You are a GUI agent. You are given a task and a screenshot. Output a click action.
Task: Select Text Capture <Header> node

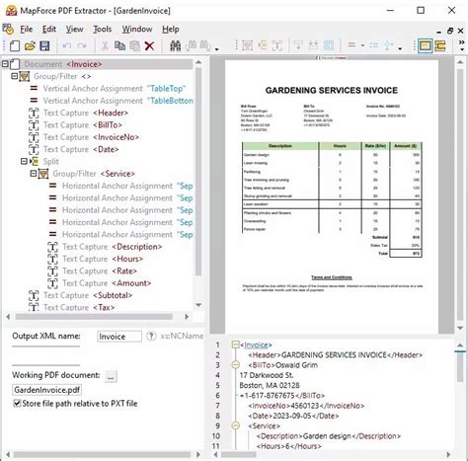pyautogui.click(x=78, y=113)
